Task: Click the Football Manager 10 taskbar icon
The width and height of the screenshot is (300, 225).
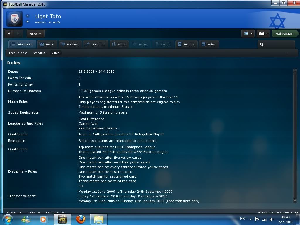Action: (62, 219)
